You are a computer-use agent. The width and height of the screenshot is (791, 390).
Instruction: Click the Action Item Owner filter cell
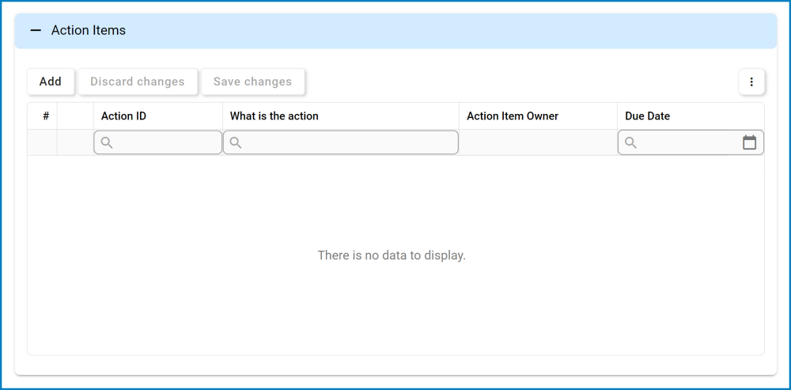(x=538, y=142)
